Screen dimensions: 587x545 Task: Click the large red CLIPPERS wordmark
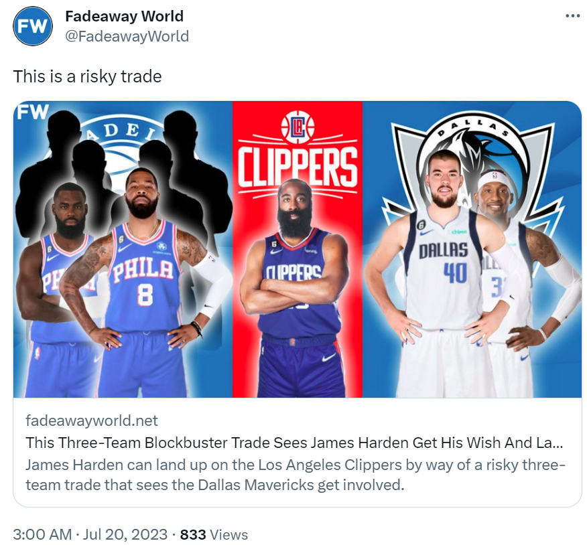298,167
